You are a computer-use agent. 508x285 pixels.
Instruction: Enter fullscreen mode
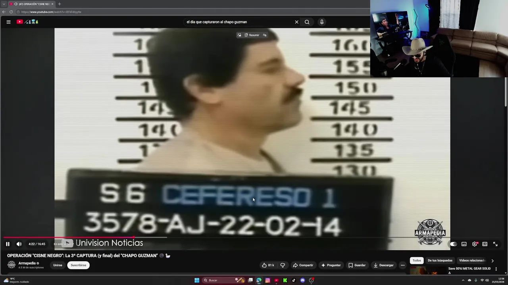(495, 244)
